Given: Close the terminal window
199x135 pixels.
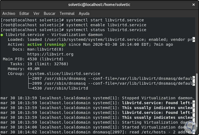Looking at the screenshot, I should (x=193, y=5).
